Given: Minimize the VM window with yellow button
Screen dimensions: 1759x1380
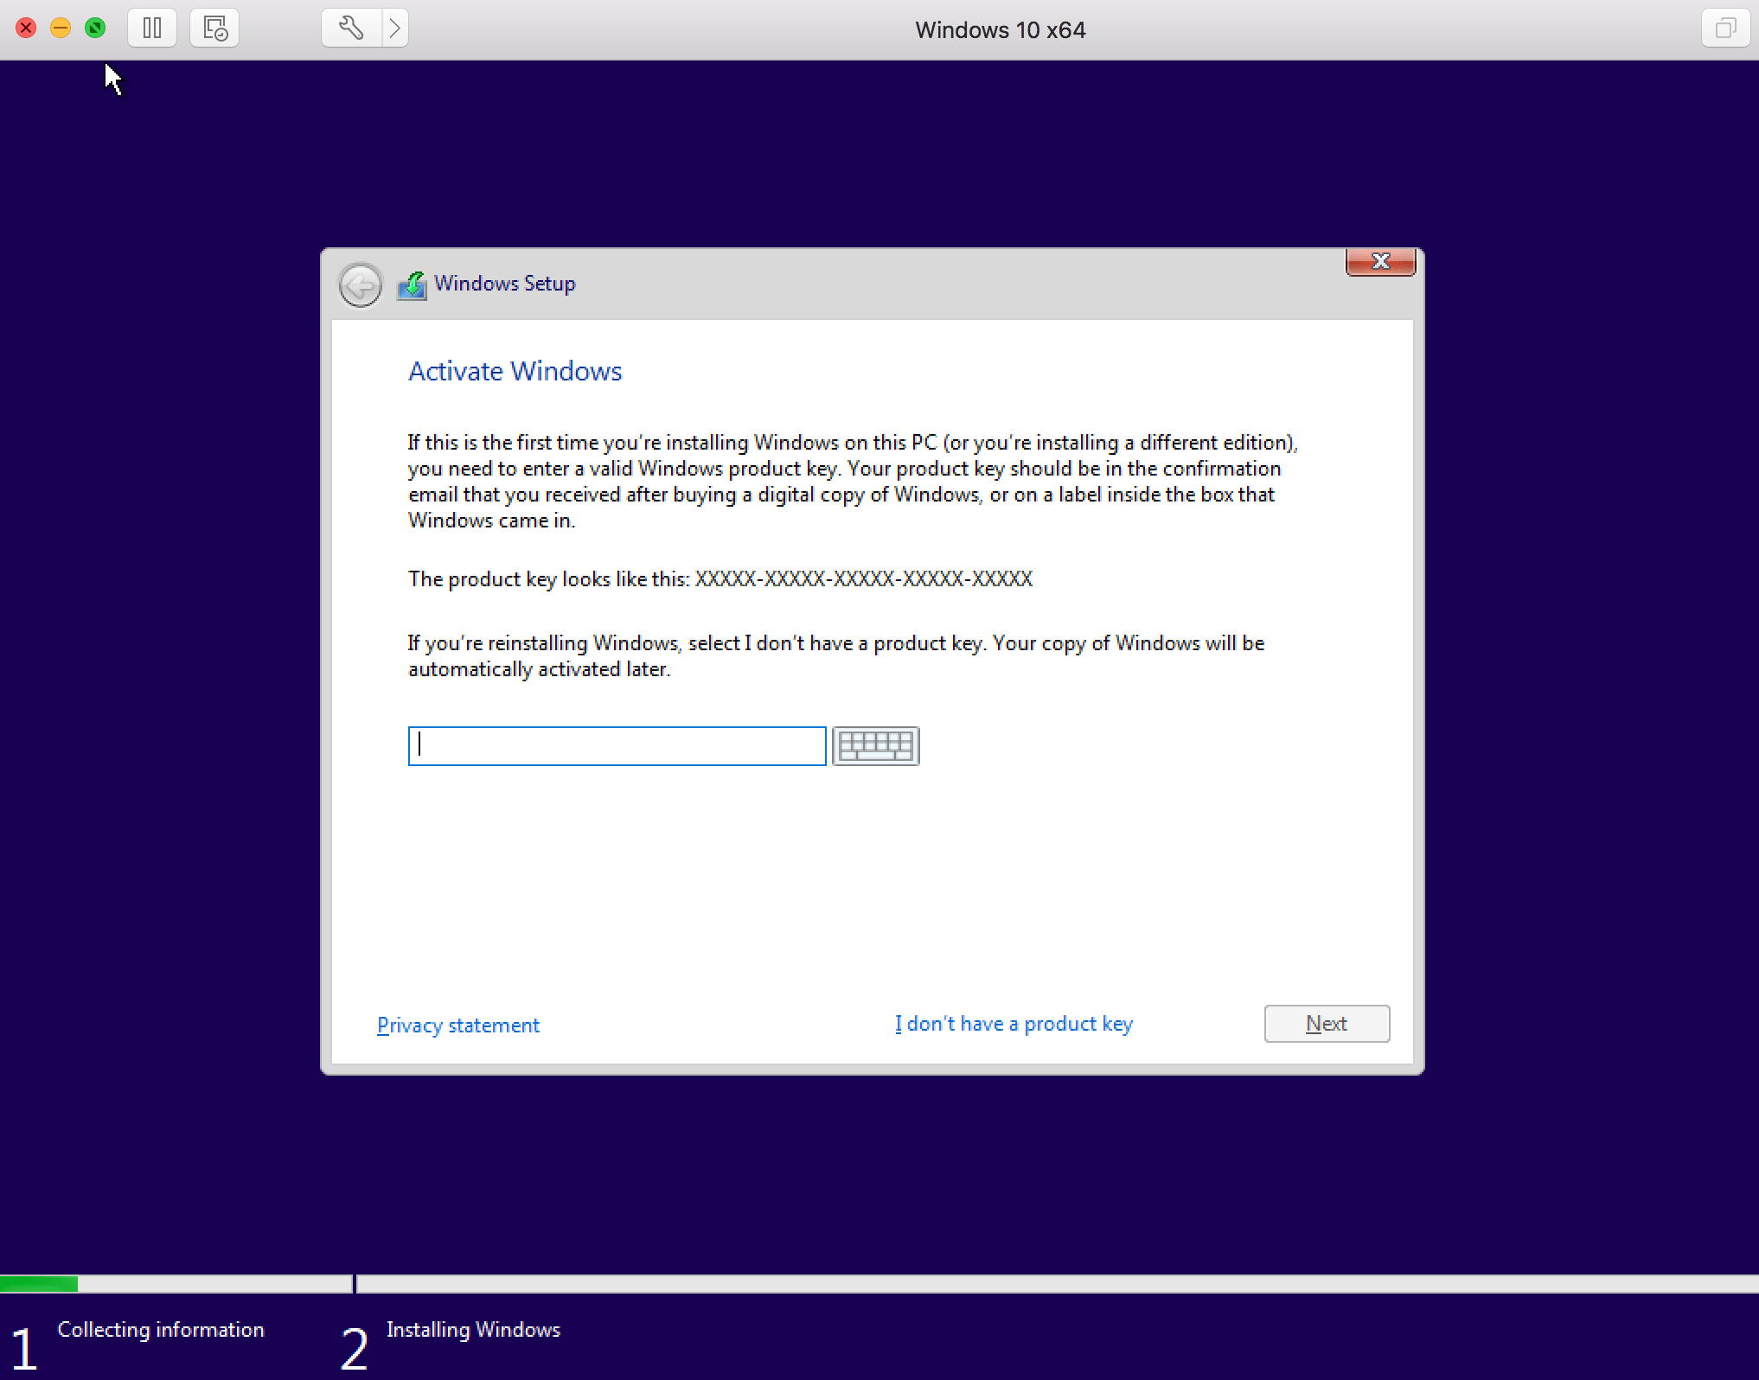Looking at the screenshot, I should [x=61, y=29].
